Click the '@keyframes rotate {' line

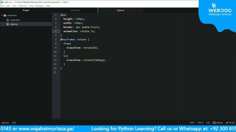[x=75, y=40]
